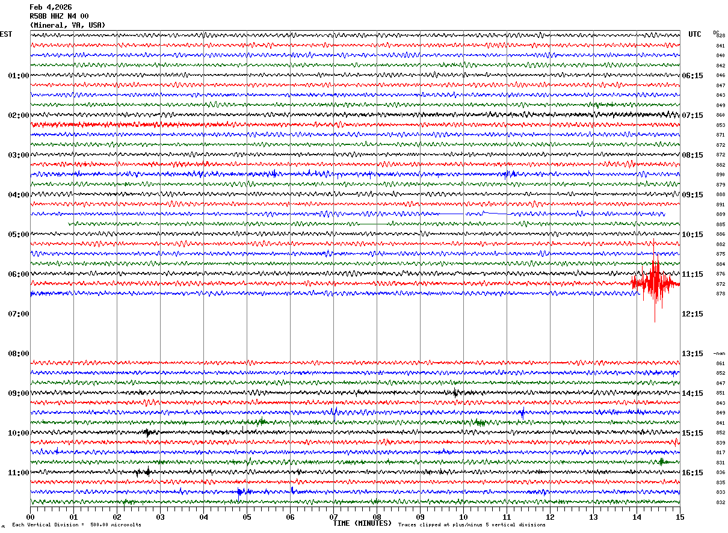Click the 09:15 UTC time label
This screenshot has width=728, height=533.
click(693, 195)
